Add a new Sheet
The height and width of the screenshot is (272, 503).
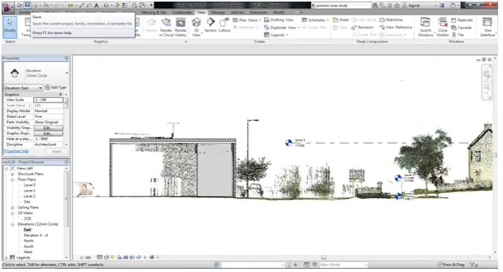pos(341,20)
